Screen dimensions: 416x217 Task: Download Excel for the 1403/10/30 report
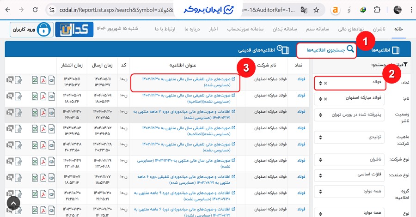(35, 194)
